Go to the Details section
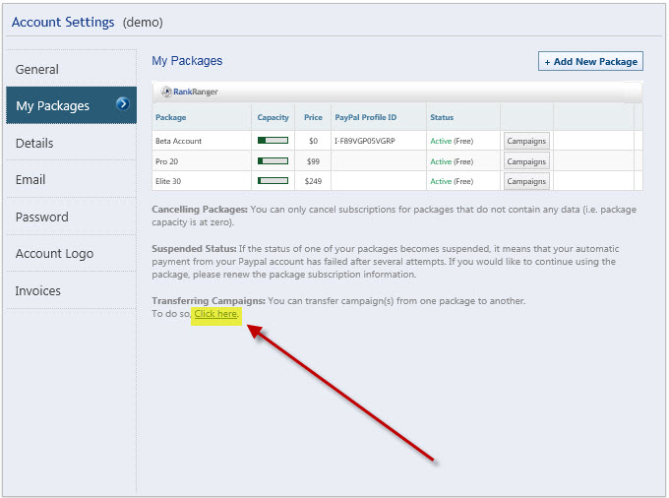The width and height of the screenshot is (669, 498). (x=34, y=143)
